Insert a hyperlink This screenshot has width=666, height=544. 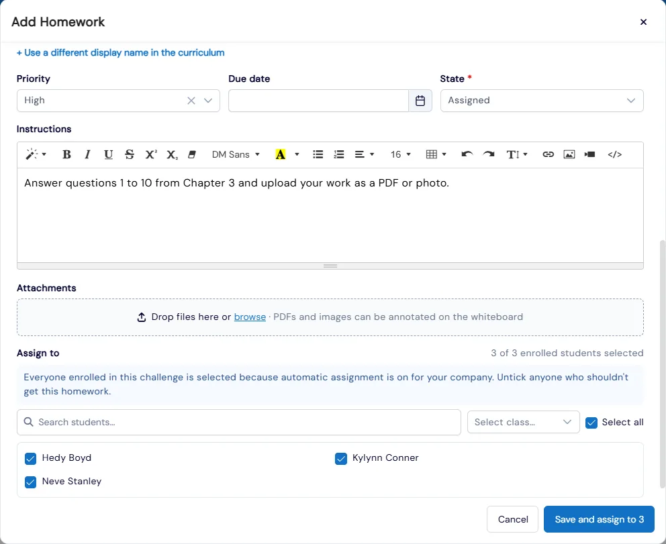[548, 154]
